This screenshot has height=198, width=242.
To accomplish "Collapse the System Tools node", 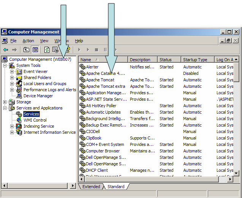I will [5, 65].
